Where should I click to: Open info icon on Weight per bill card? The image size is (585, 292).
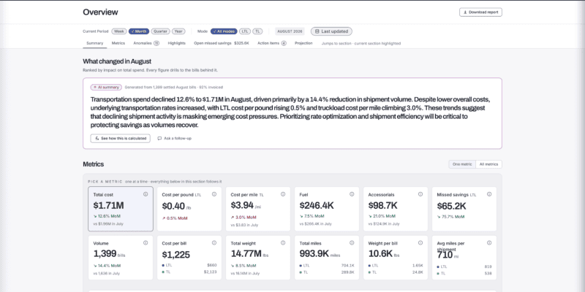tap(420, 242)
